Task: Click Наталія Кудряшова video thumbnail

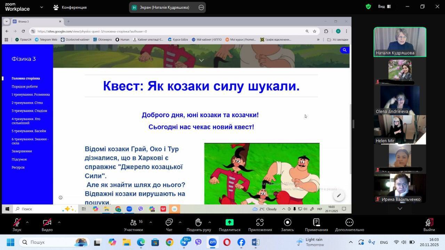Action: click(400, 42)
